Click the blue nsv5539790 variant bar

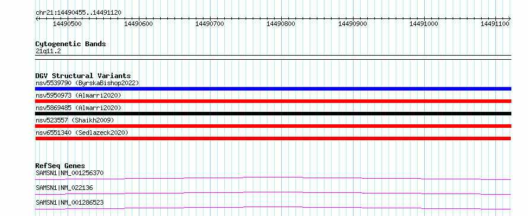click(273, 89)
